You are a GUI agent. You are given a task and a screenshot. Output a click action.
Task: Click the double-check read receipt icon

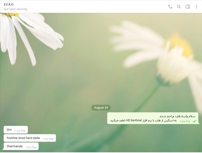(194, 121)
